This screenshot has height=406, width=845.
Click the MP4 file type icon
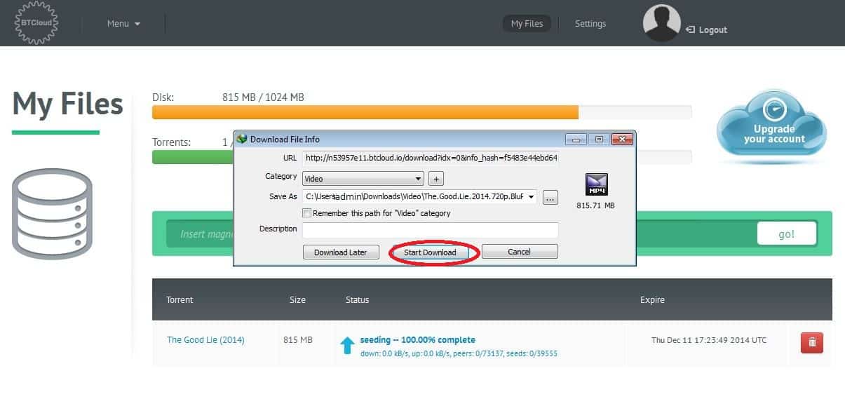pos(595,184)
